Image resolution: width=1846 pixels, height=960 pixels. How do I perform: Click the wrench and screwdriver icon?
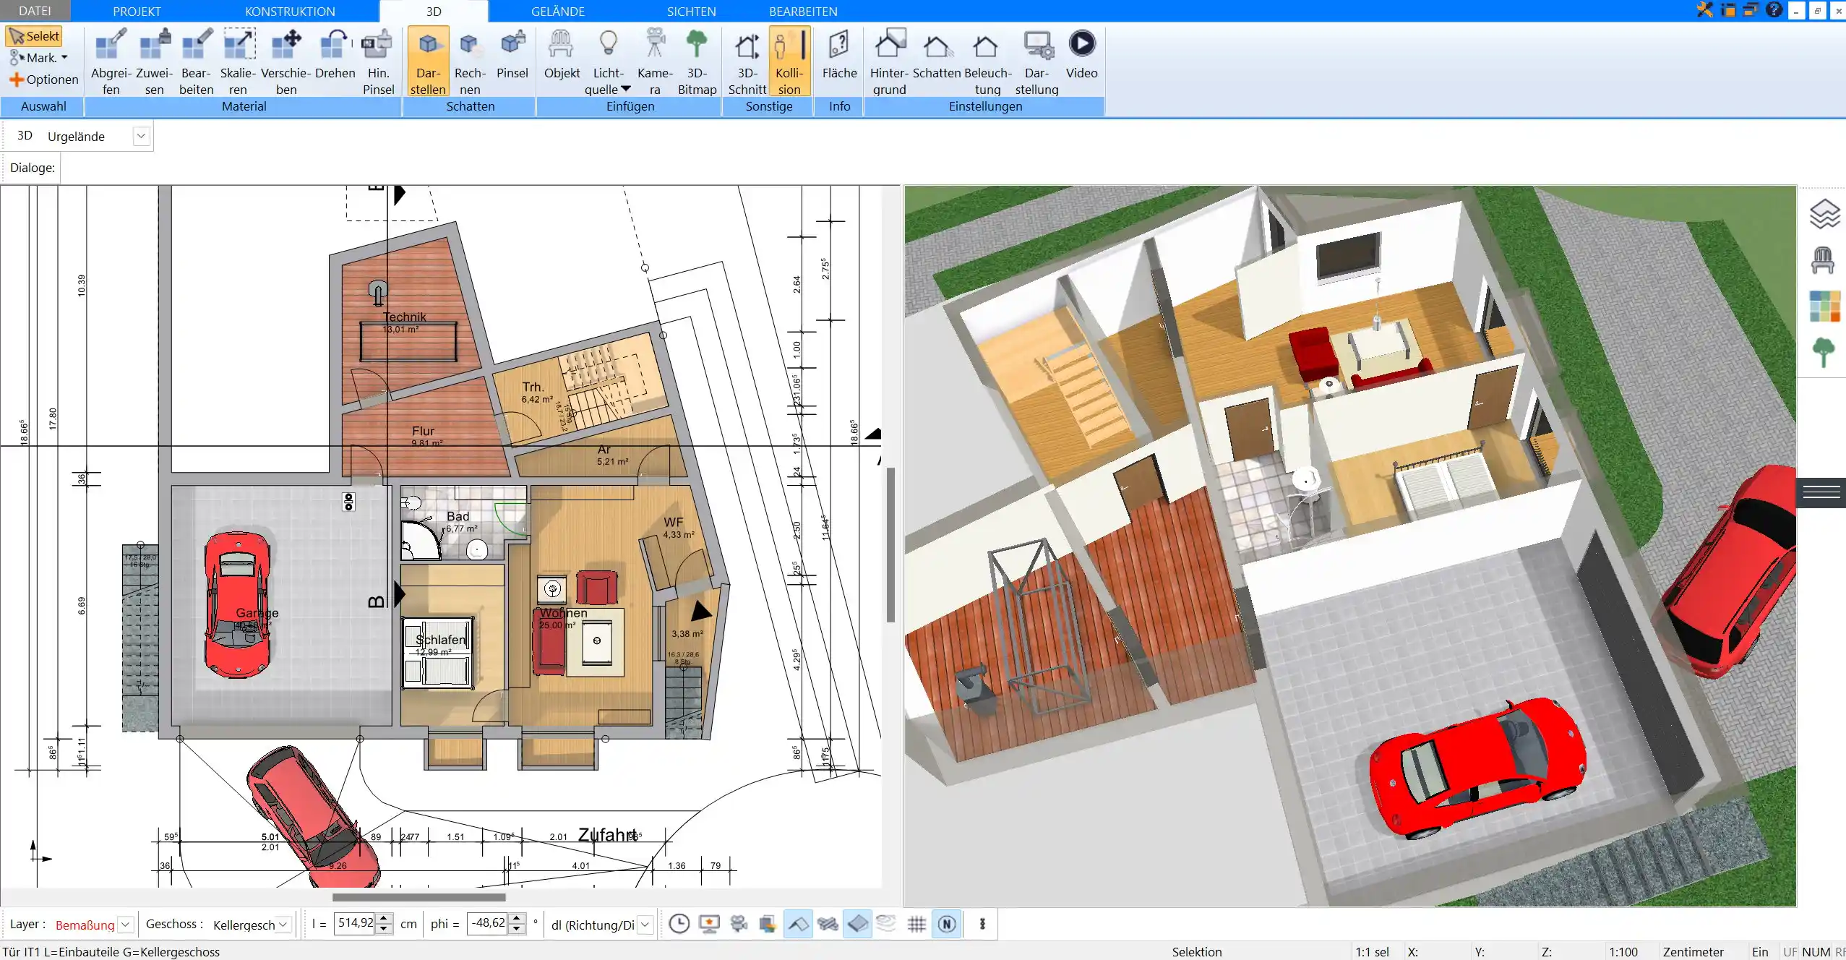1705,10
